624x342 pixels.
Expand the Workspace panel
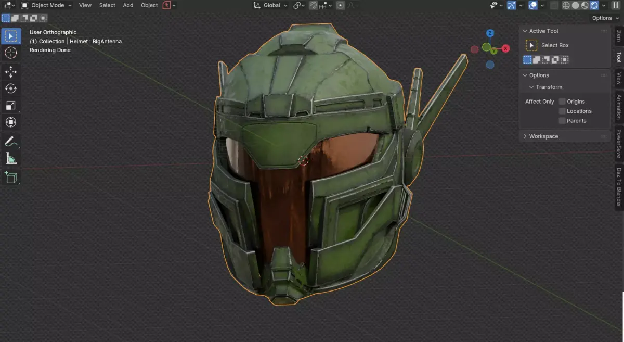(x=525, y=136)
